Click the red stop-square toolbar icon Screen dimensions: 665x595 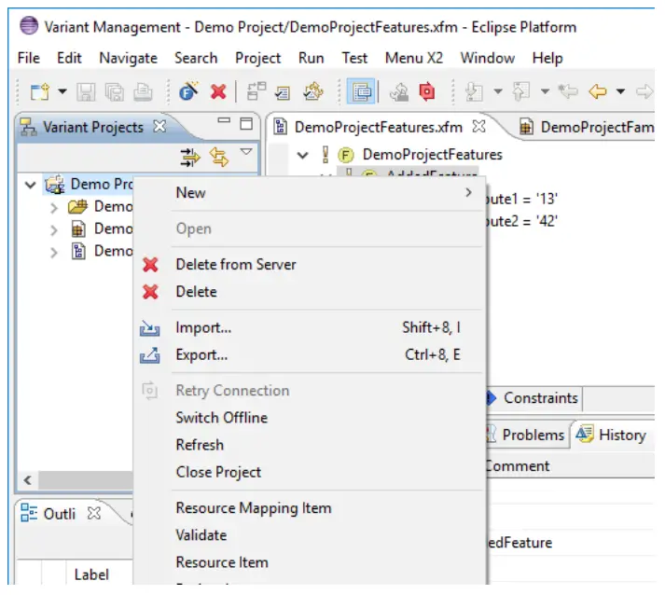pyautogui.click(x=426, y=91)
